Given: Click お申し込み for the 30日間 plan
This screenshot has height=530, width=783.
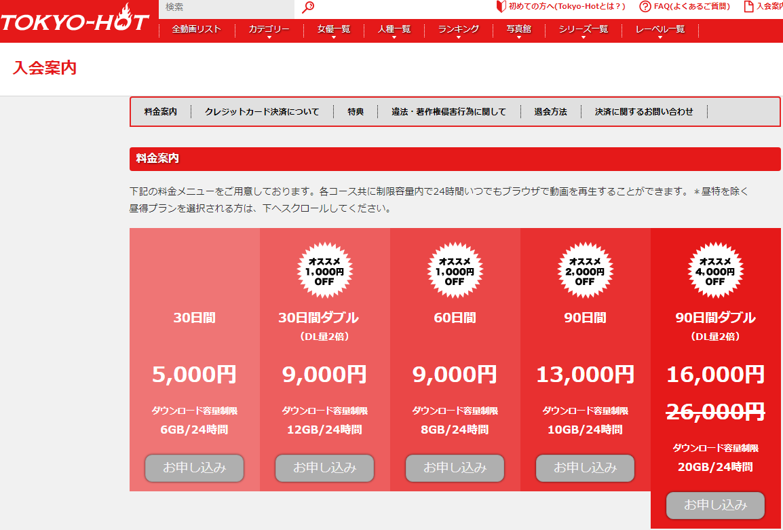Looking at the screenshot, I should (x=194, y=468).
